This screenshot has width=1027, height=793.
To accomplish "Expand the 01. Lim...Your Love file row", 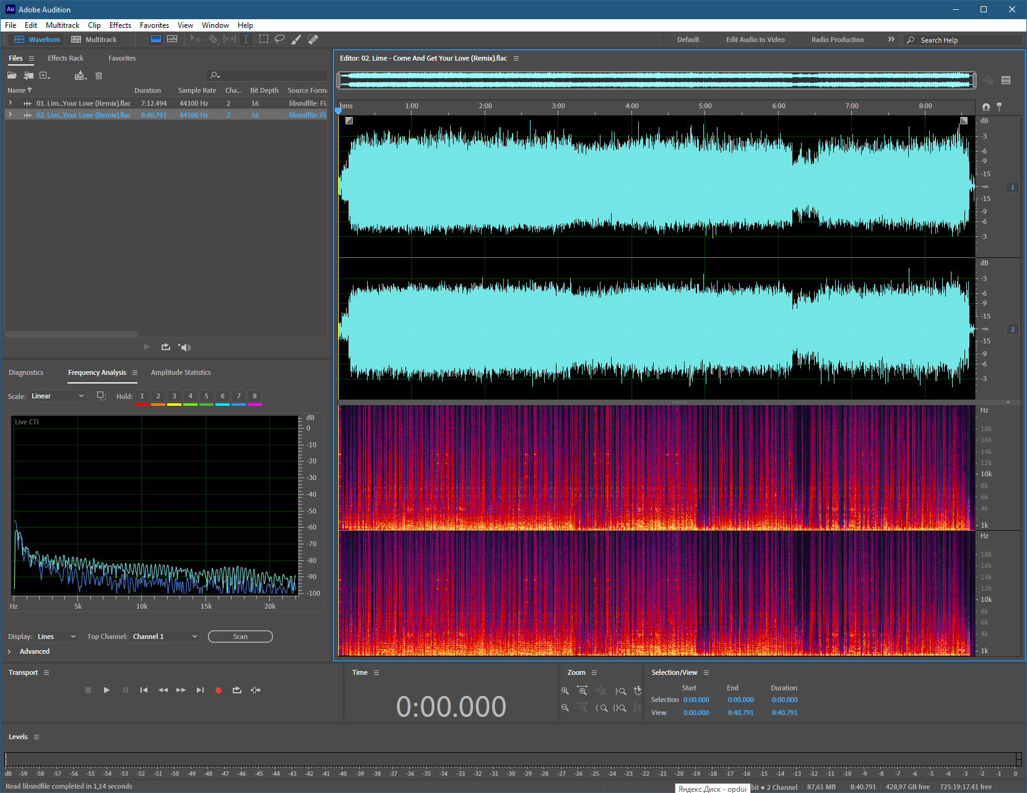I will tap(10, 103).
